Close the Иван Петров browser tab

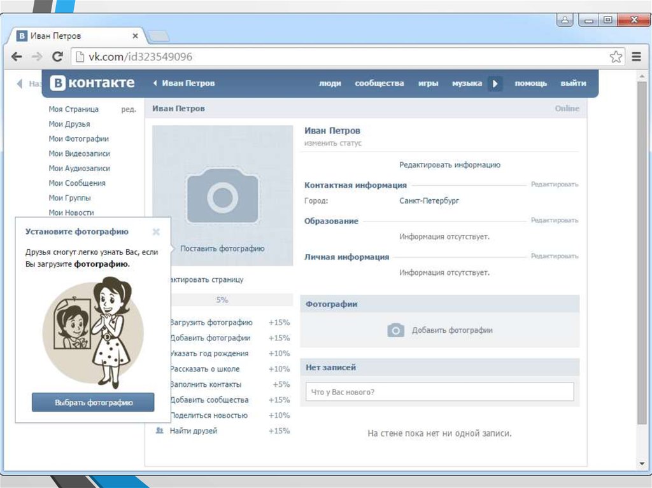pyautogui.click(x=135, y=36)
